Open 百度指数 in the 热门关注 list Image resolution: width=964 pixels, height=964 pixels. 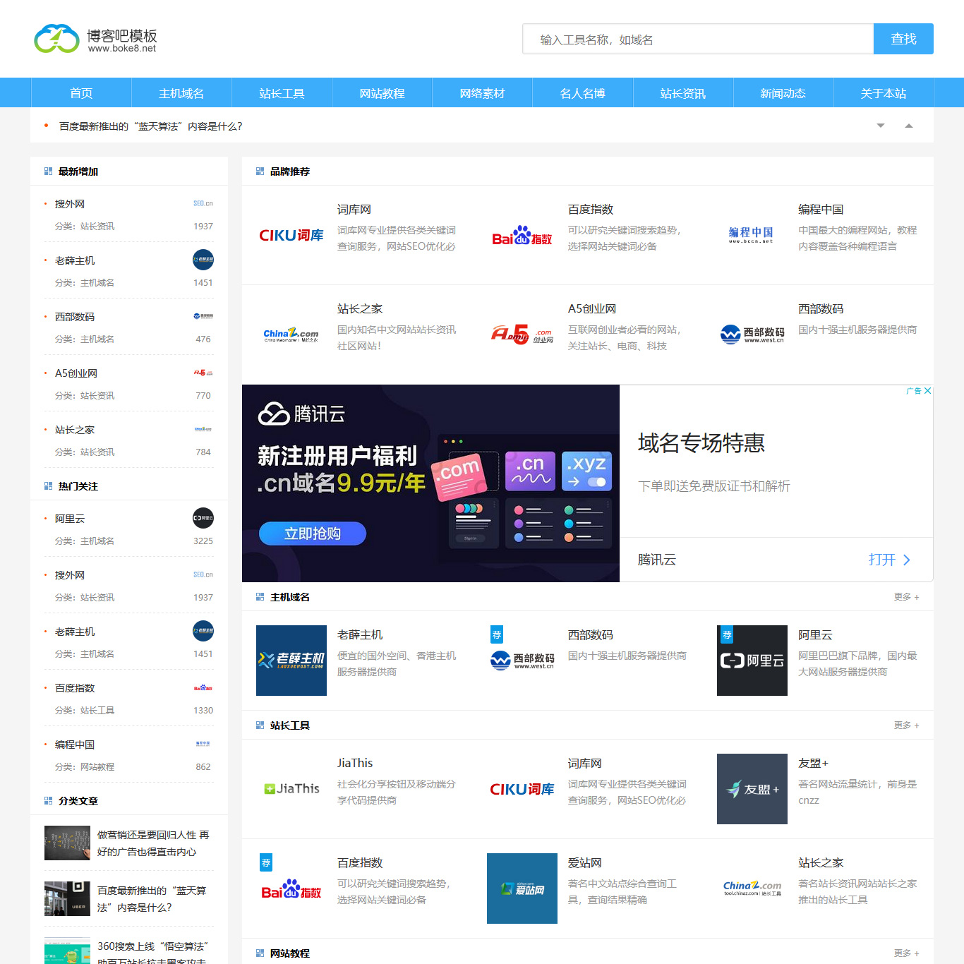[75, 688]
